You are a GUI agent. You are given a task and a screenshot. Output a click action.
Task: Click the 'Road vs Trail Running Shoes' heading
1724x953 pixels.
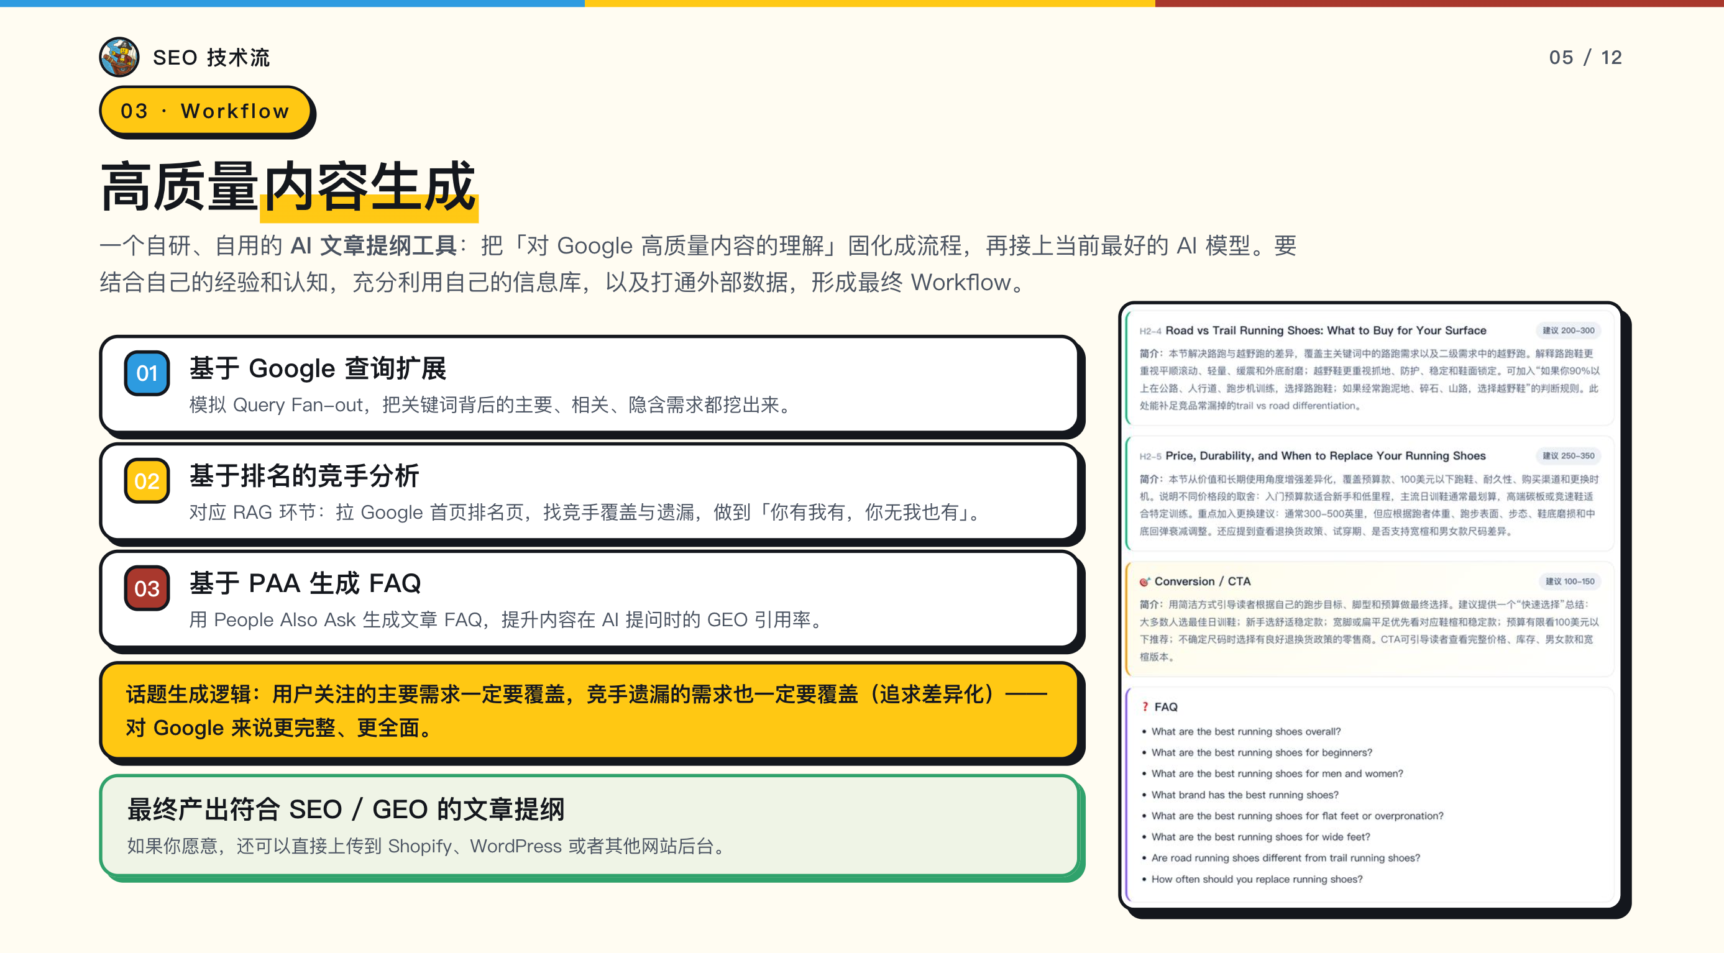pyautogui.click(x=1325, y=331)
